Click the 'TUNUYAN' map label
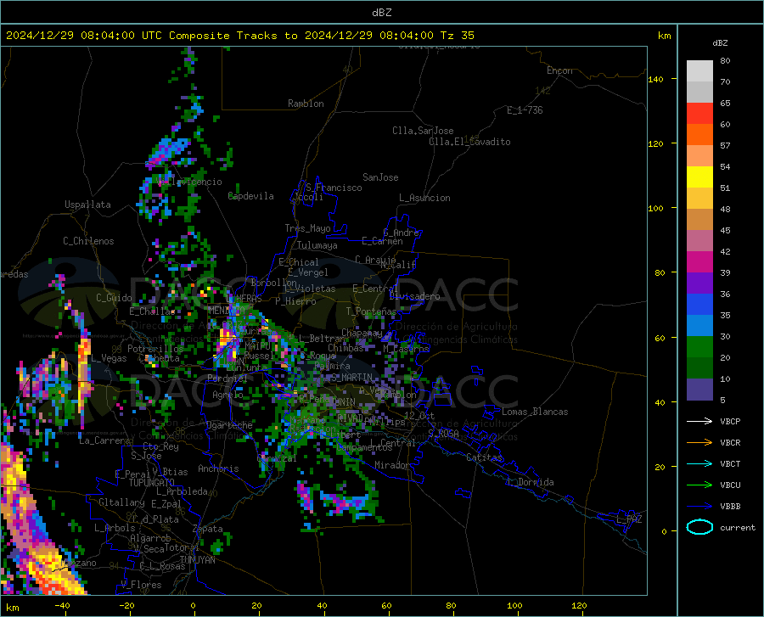The width and height of the screenshot is (764, 617). coord(197,560)
